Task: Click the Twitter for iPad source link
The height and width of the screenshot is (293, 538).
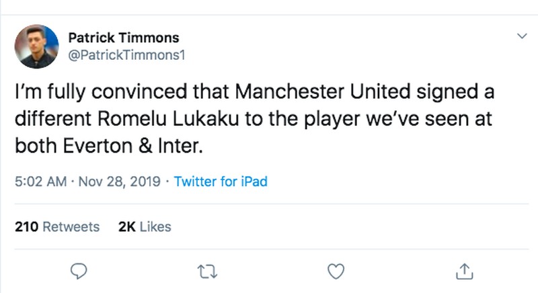Action: coord(221,181)
